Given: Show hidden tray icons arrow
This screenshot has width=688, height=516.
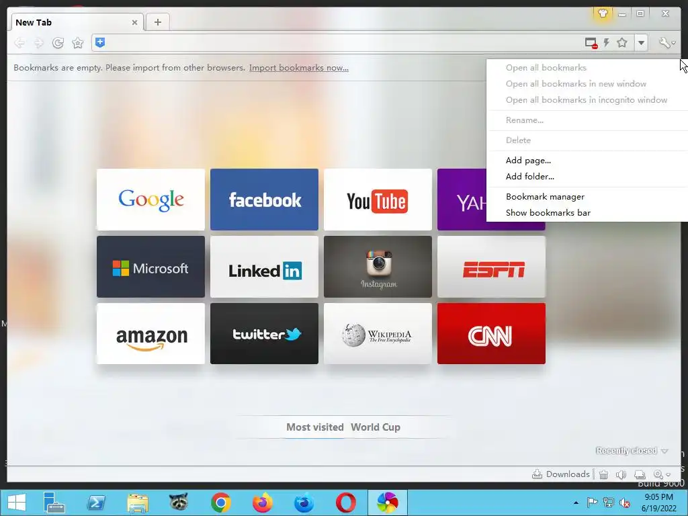Looking at the screenshot, I should pyautogui.click(x=576, y=503).
